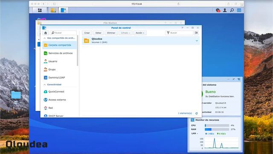Click the Qloudea folder icon

pos(86,41)
